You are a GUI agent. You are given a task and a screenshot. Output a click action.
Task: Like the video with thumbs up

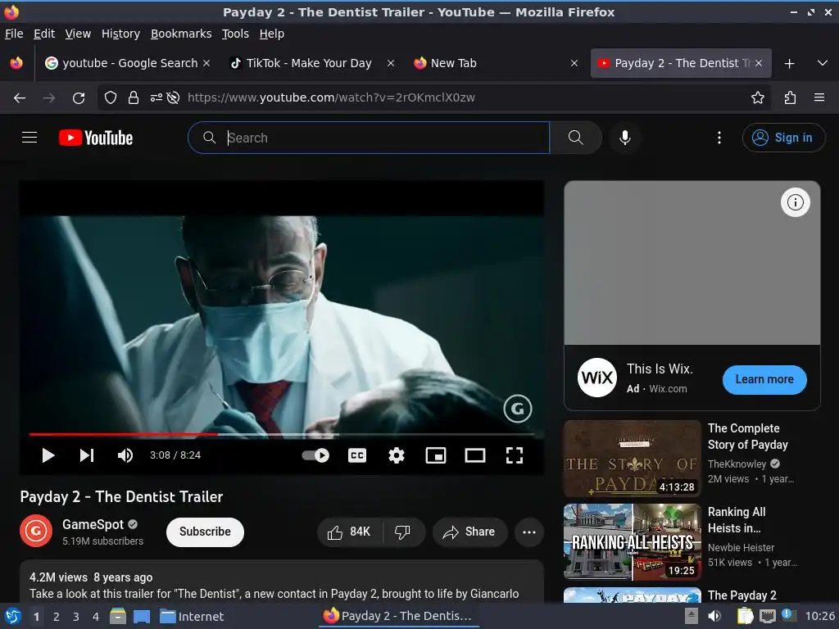point(349,532)
